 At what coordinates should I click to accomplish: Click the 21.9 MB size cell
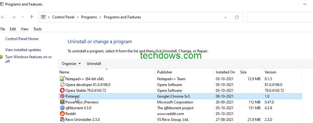pos(254,120)
